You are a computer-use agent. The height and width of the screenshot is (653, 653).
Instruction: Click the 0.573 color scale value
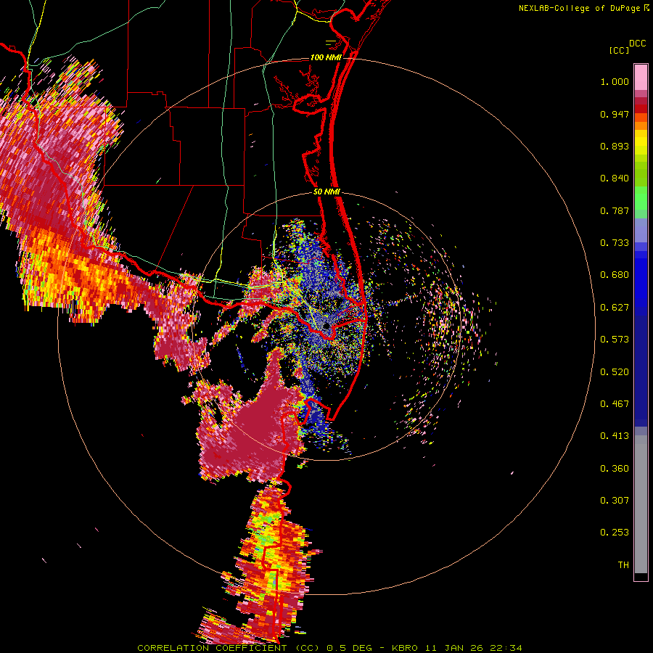[615, 340]
